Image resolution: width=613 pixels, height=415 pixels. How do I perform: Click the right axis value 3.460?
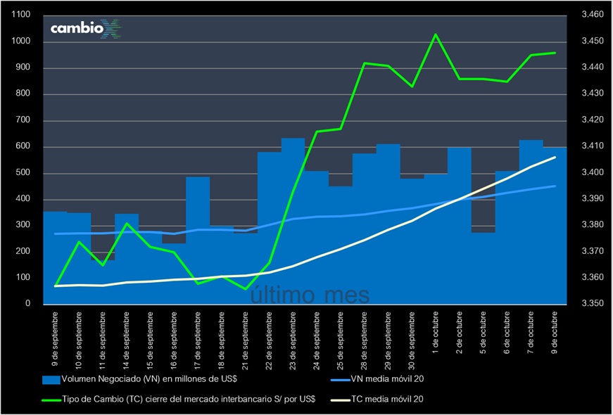(x=593, y=15)
